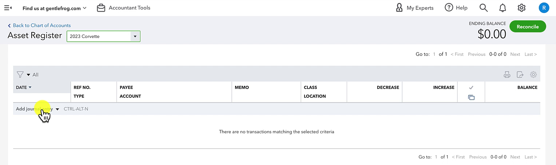The width and height of the screenshot is (556, 165).
Task: Collapse the left navigation hamburger menu
Action: pos(8,8)
